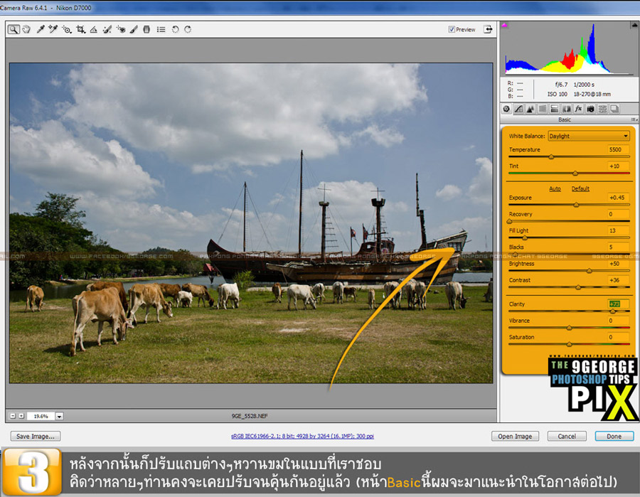The height and width of the screenshot is (497, 640).
Task: Rotate image 90° counter-clockwise
Action: point(175,29)
